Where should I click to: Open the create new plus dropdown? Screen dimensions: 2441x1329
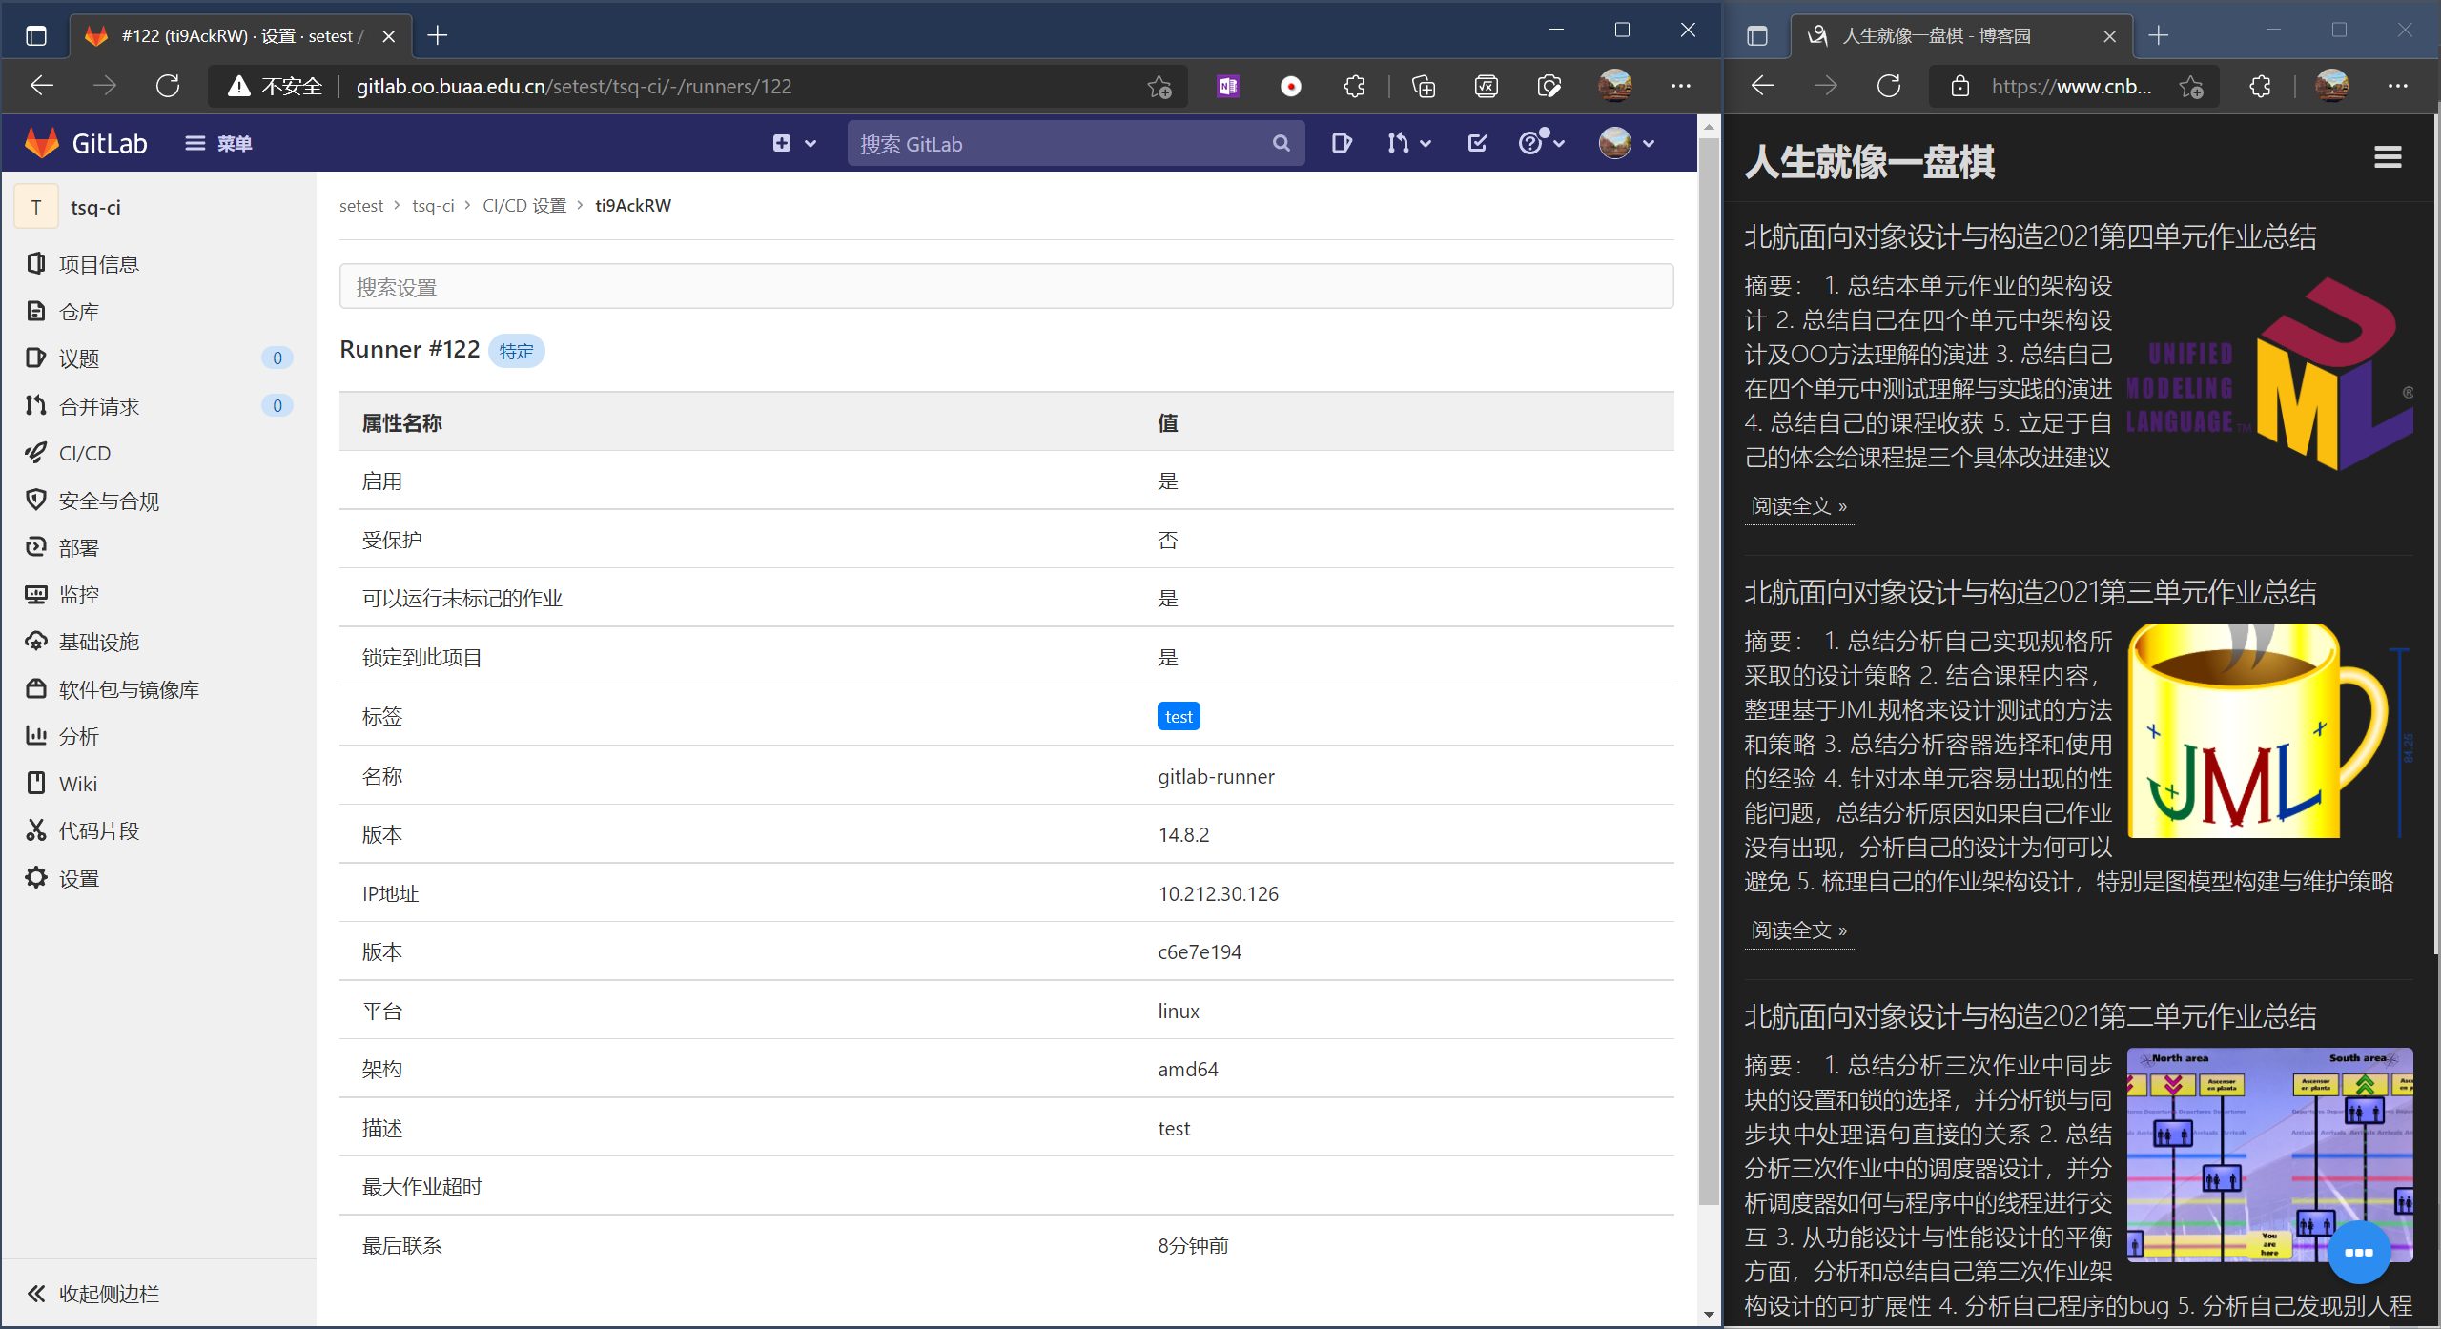coord(794,143)
